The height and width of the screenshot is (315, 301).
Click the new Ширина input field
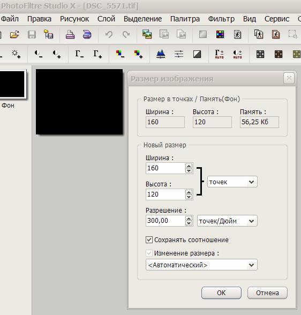pyautogui.click(x=165, y=168)
